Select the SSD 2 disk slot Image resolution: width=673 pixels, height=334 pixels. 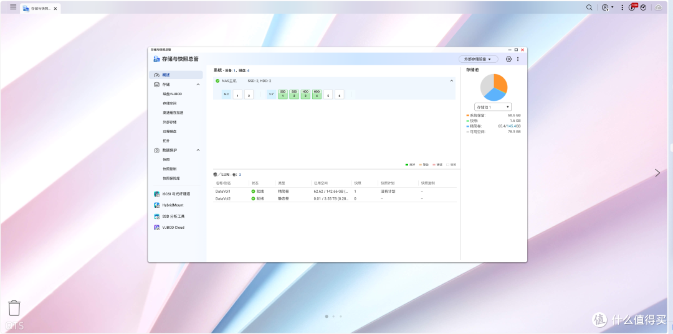(x=294, y=94)
